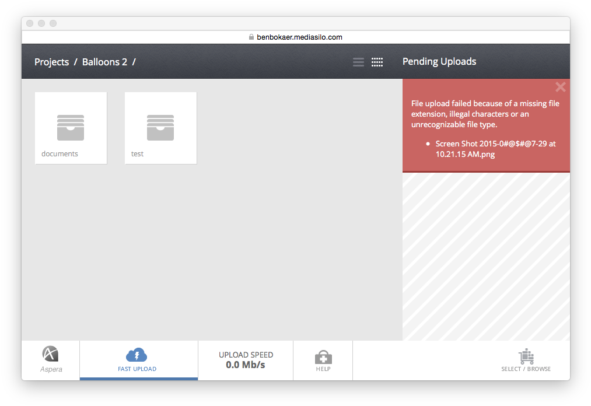Minimize the browser window
This screenshot has width=591, height=406.
[x=41, y=23]
